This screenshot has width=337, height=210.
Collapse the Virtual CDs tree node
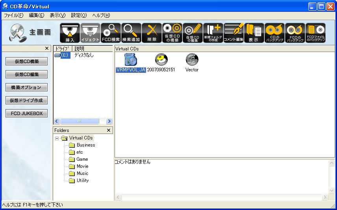(57, 138)
